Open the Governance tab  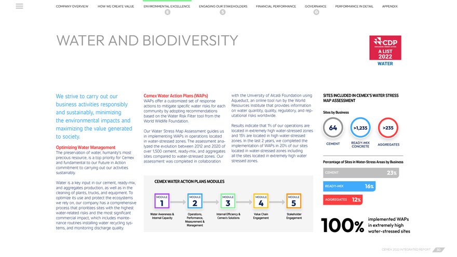coord(316,6)
